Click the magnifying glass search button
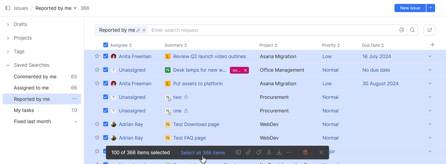Image resolution: width=446 pixels, height=164 pixels. (x=412, y=30)
